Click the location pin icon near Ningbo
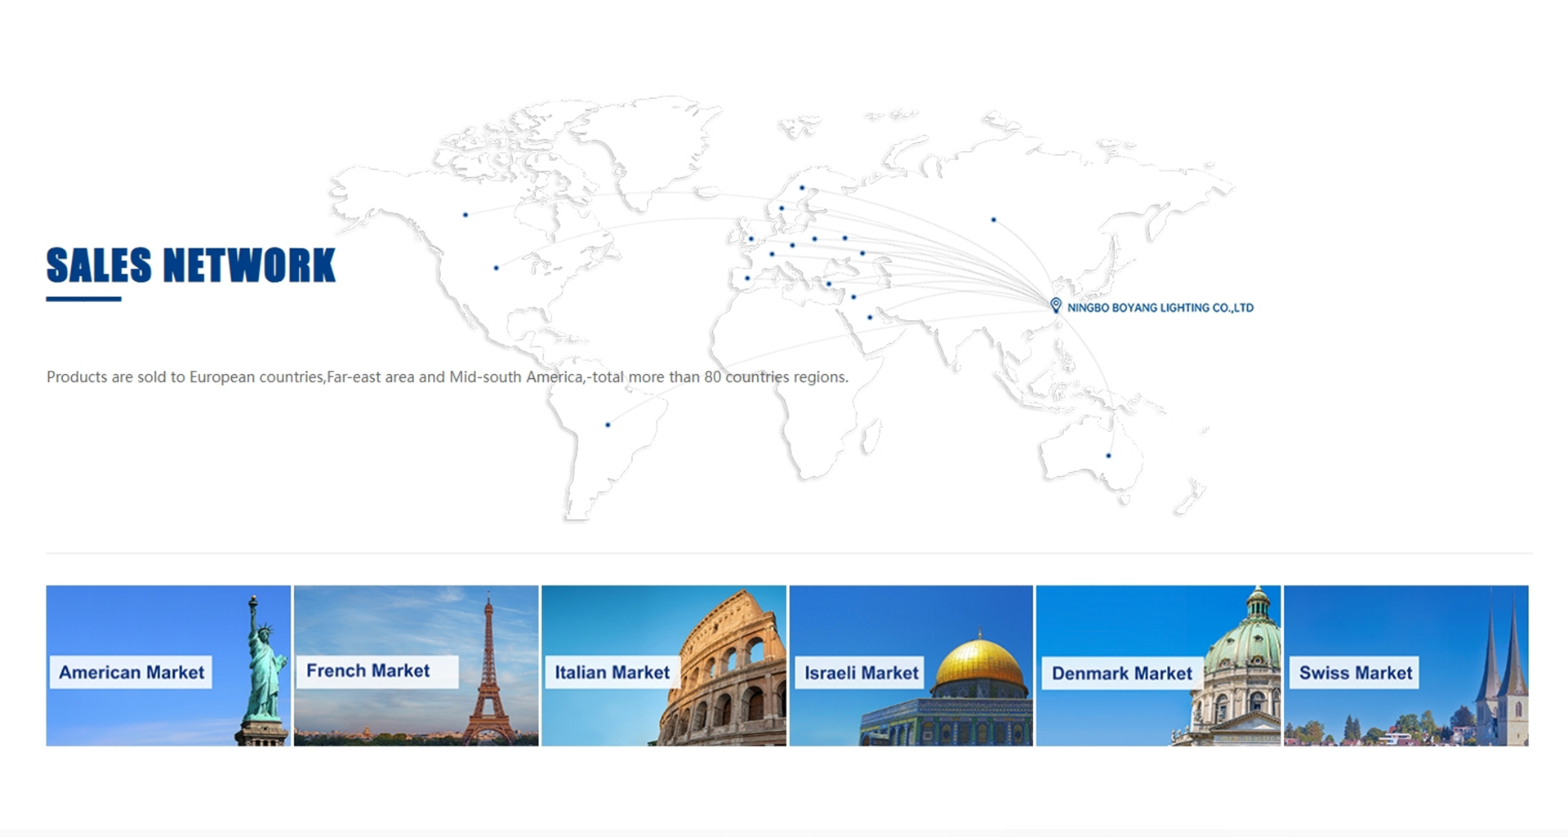 click(1055, 305)
